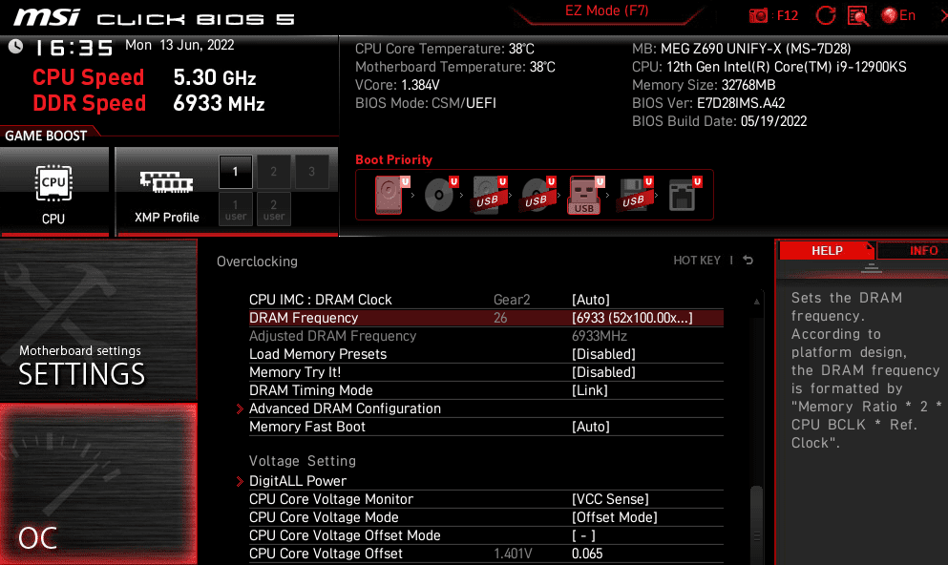This screenshot has width=948, height=565.
Task: Open Motherboard settings SETTINGS panel
Action: coord(98,321)
